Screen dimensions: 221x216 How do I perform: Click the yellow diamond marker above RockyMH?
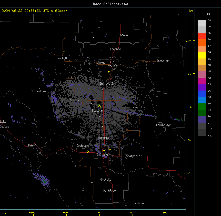[x=64, y=52]
